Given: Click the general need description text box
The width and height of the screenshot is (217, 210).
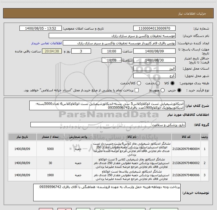Looking at the screenshot, I should 107,105.
